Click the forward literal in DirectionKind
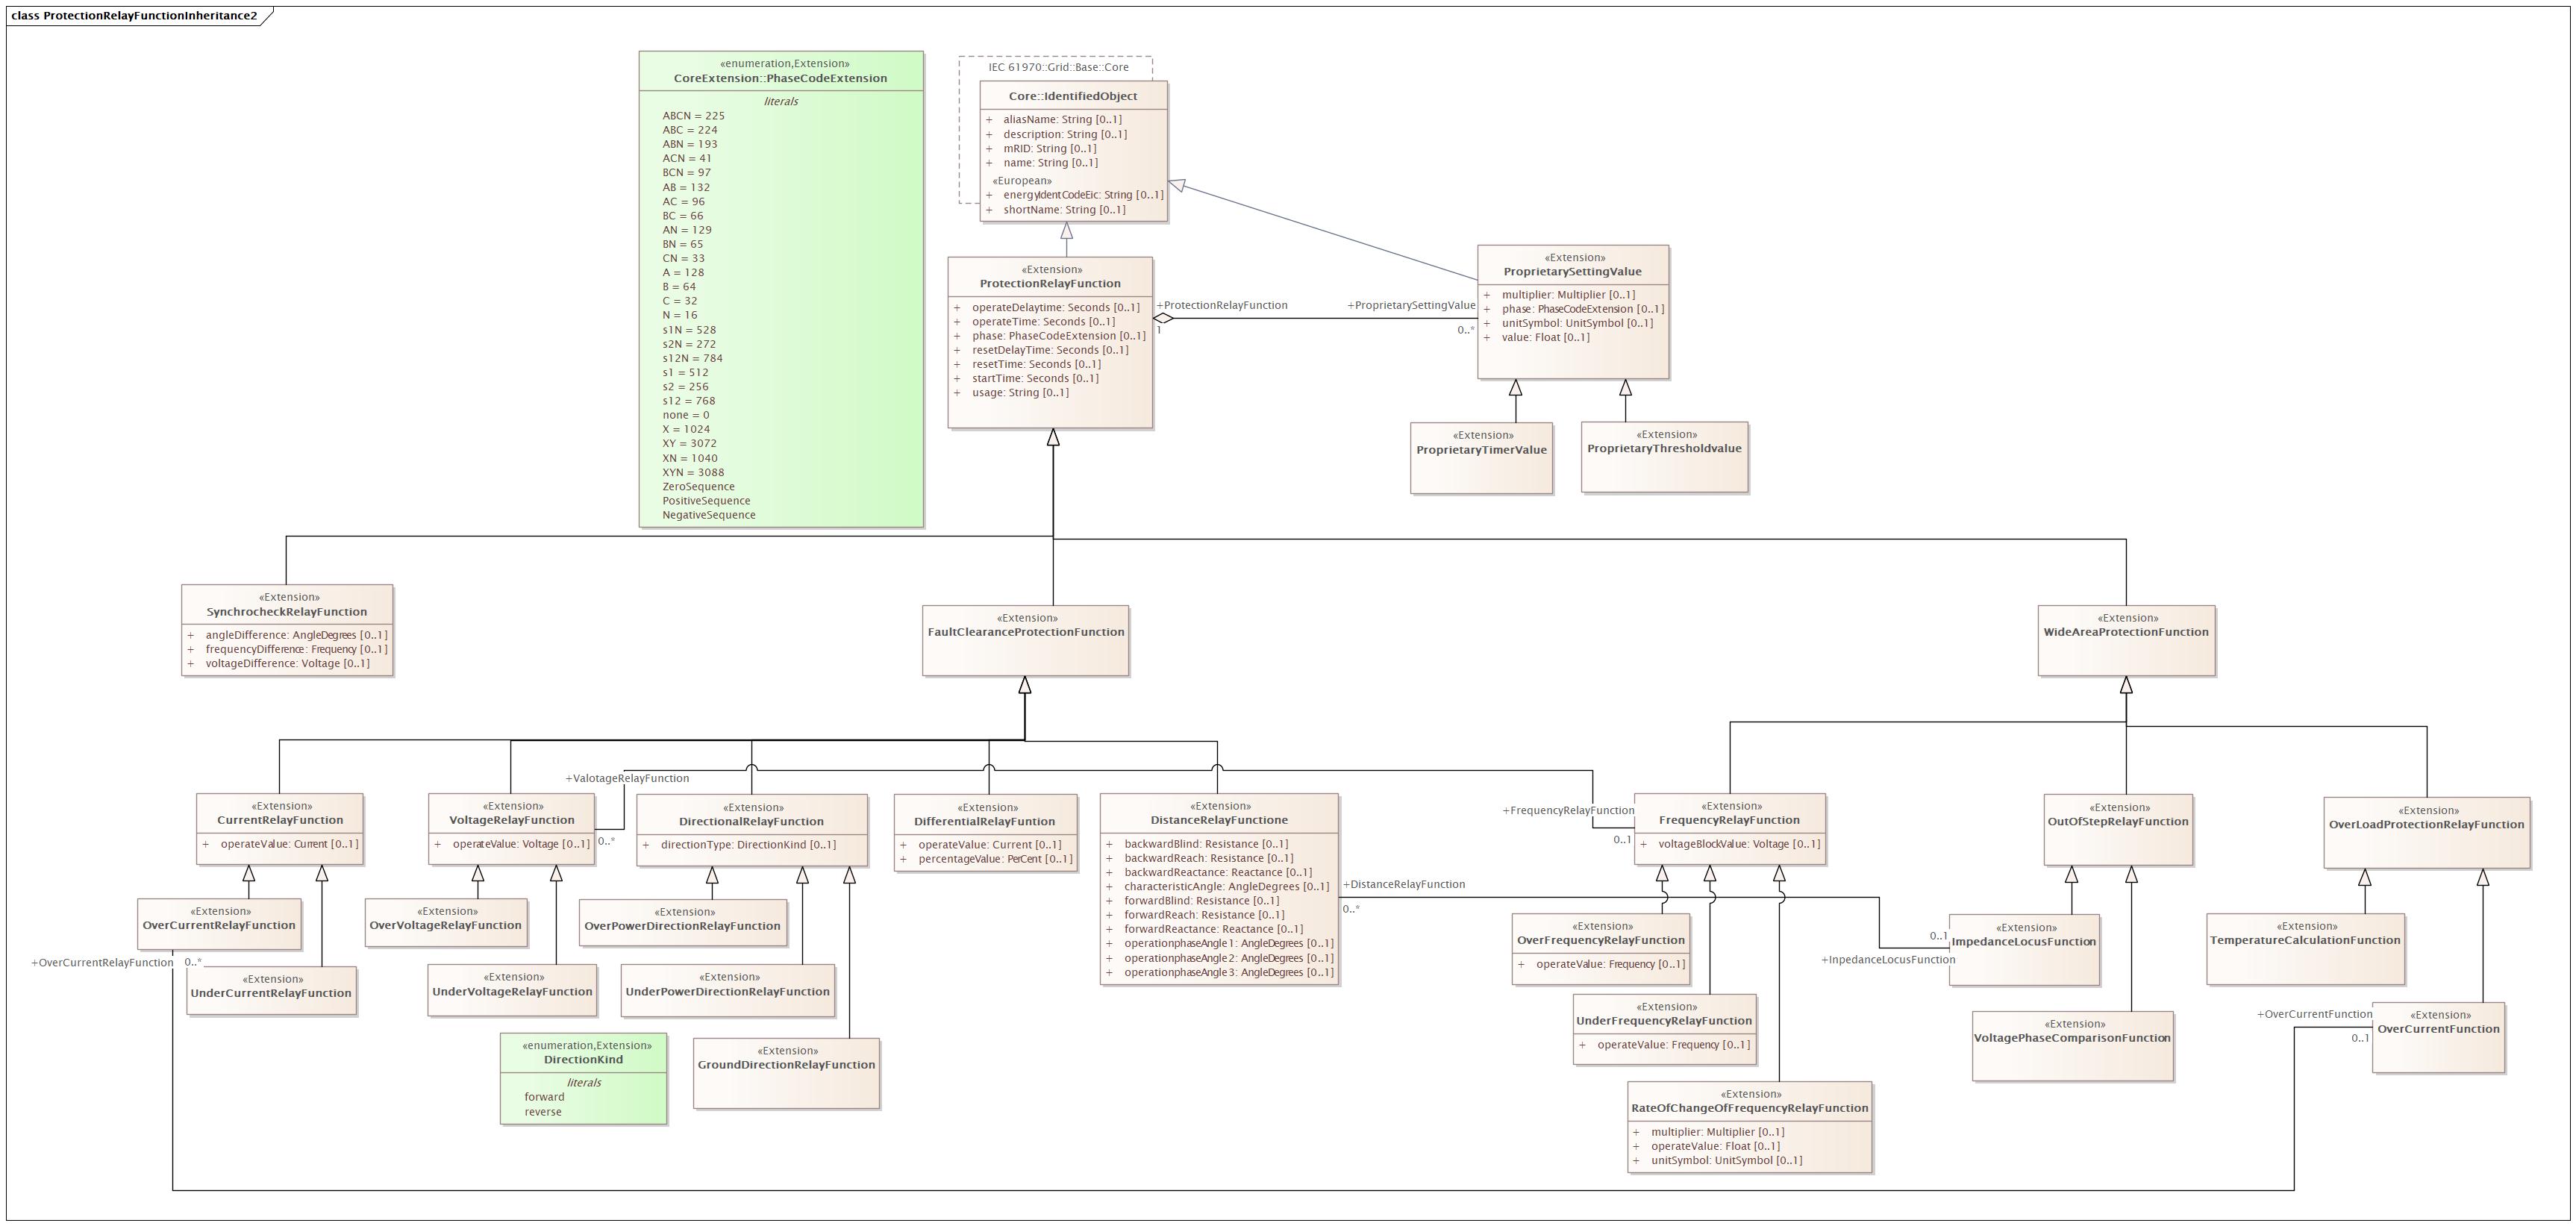2576x1226 pixels. point(545,1097)
